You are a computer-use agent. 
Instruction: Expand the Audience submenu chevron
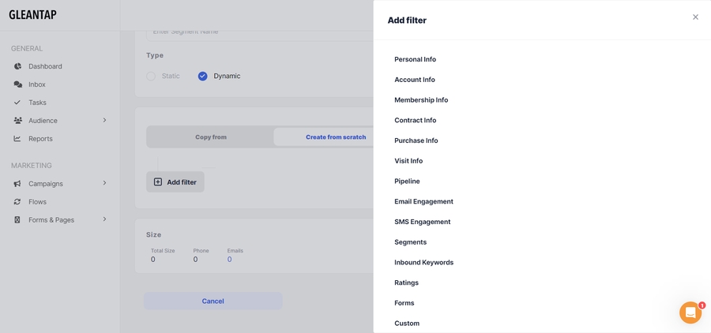[x=104, y=121]
